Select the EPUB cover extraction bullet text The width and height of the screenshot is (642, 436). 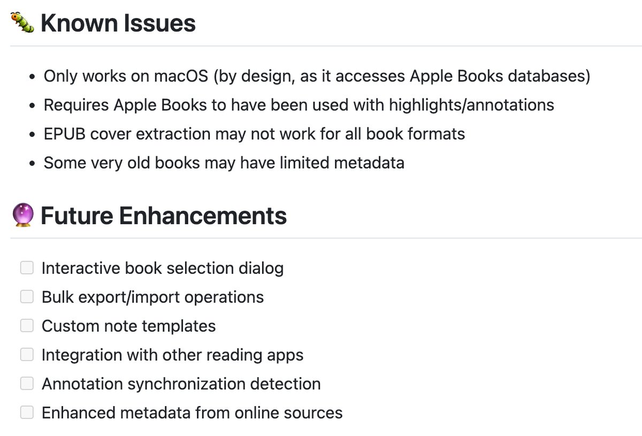[x=254, y=134]
